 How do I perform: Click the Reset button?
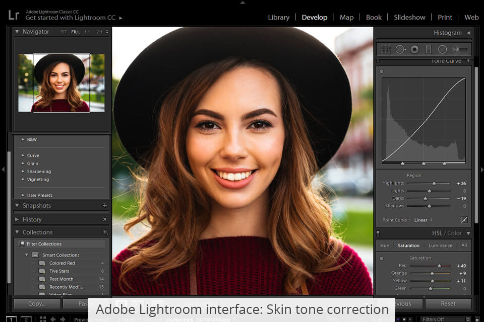coord(448,303)
